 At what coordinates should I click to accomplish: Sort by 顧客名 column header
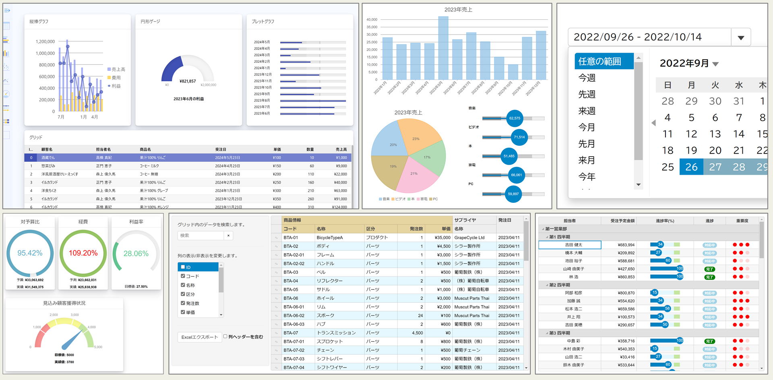[x=47, y=149]
